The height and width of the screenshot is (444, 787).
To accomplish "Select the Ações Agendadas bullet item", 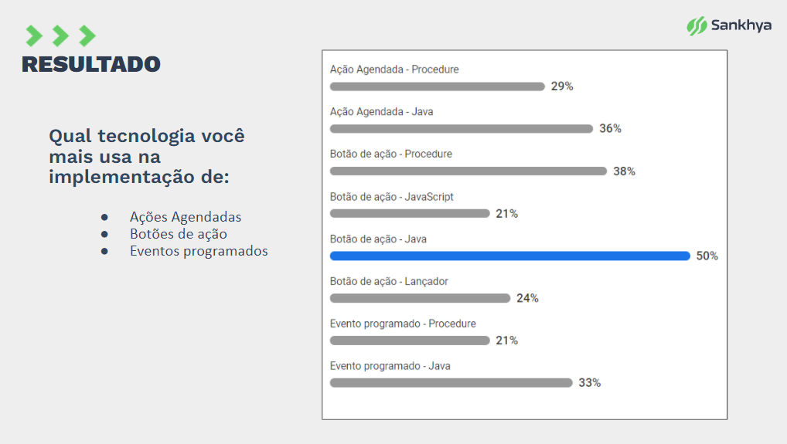I will pyautogui.click(x=186, y=217).
